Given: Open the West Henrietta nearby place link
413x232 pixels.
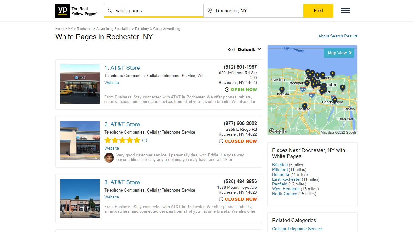Looking at the screenshot, I should pyautogui.click(x=286, y=189).
